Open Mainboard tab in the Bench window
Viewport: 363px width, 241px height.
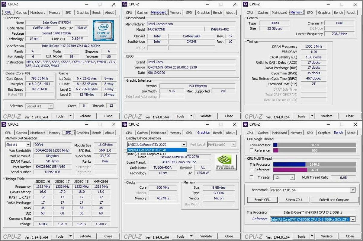point(279,133)
